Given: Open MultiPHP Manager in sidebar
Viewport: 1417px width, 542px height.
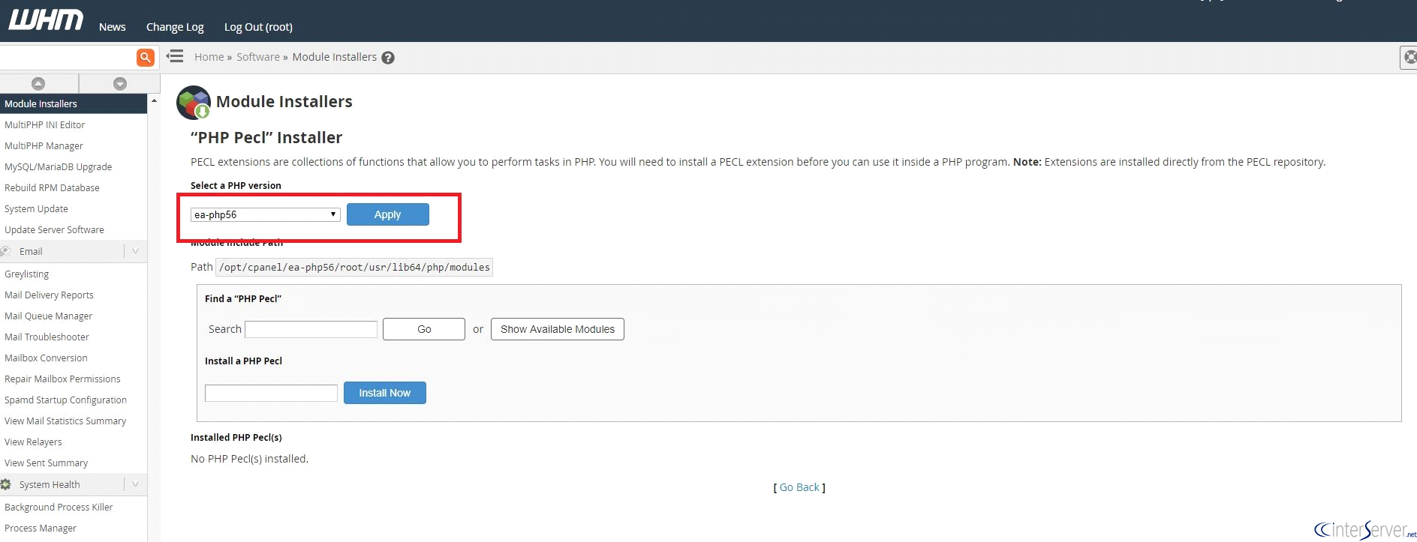Looking at the screenshot, I should click(44, 146).
